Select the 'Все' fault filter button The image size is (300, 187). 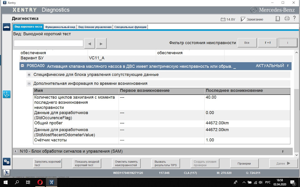247,43
